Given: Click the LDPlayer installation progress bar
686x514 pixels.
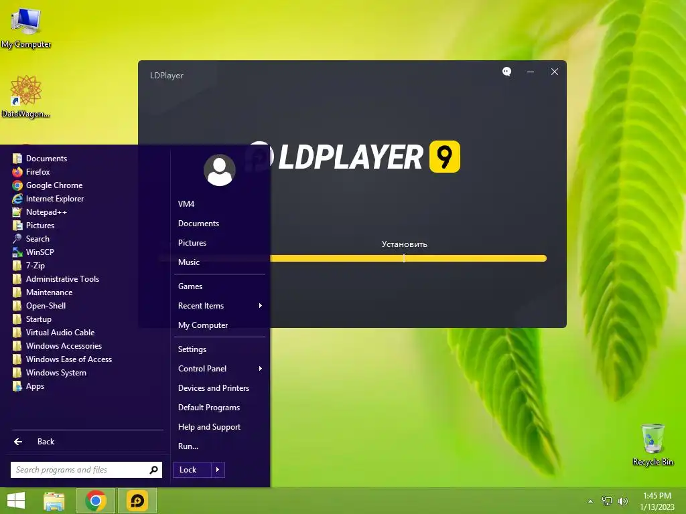Looking at the screenshot, I should pyautogui.click(x=408, y=258).
